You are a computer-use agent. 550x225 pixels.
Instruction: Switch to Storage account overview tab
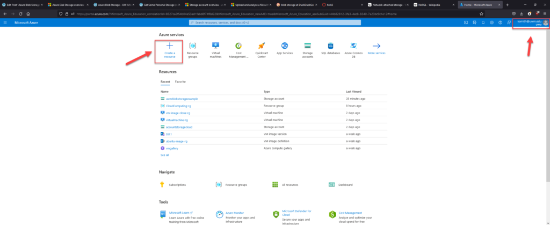[205, 5]
